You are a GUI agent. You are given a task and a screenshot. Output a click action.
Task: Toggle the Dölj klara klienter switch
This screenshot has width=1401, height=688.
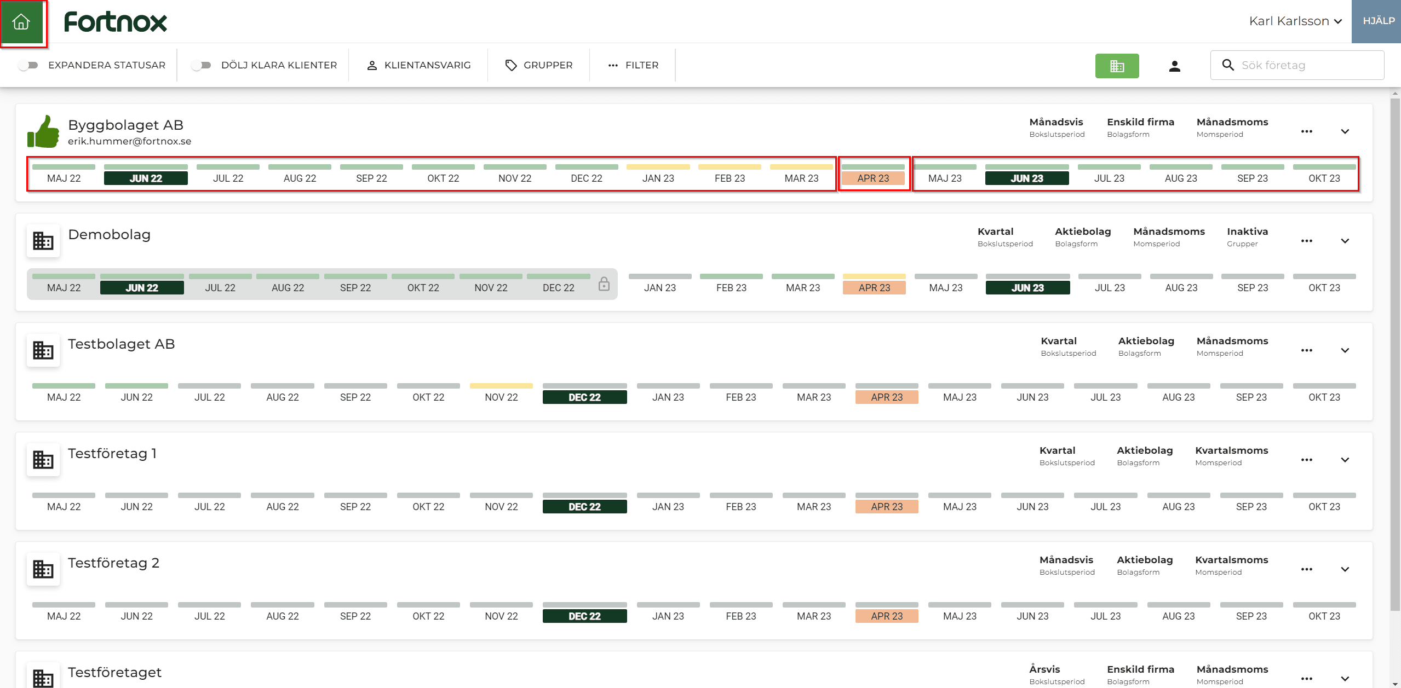pyautogui.click(x=201, y=65)
